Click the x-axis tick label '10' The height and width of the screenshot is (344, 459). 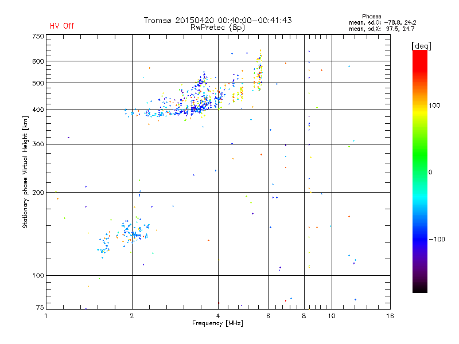[332, 316]
